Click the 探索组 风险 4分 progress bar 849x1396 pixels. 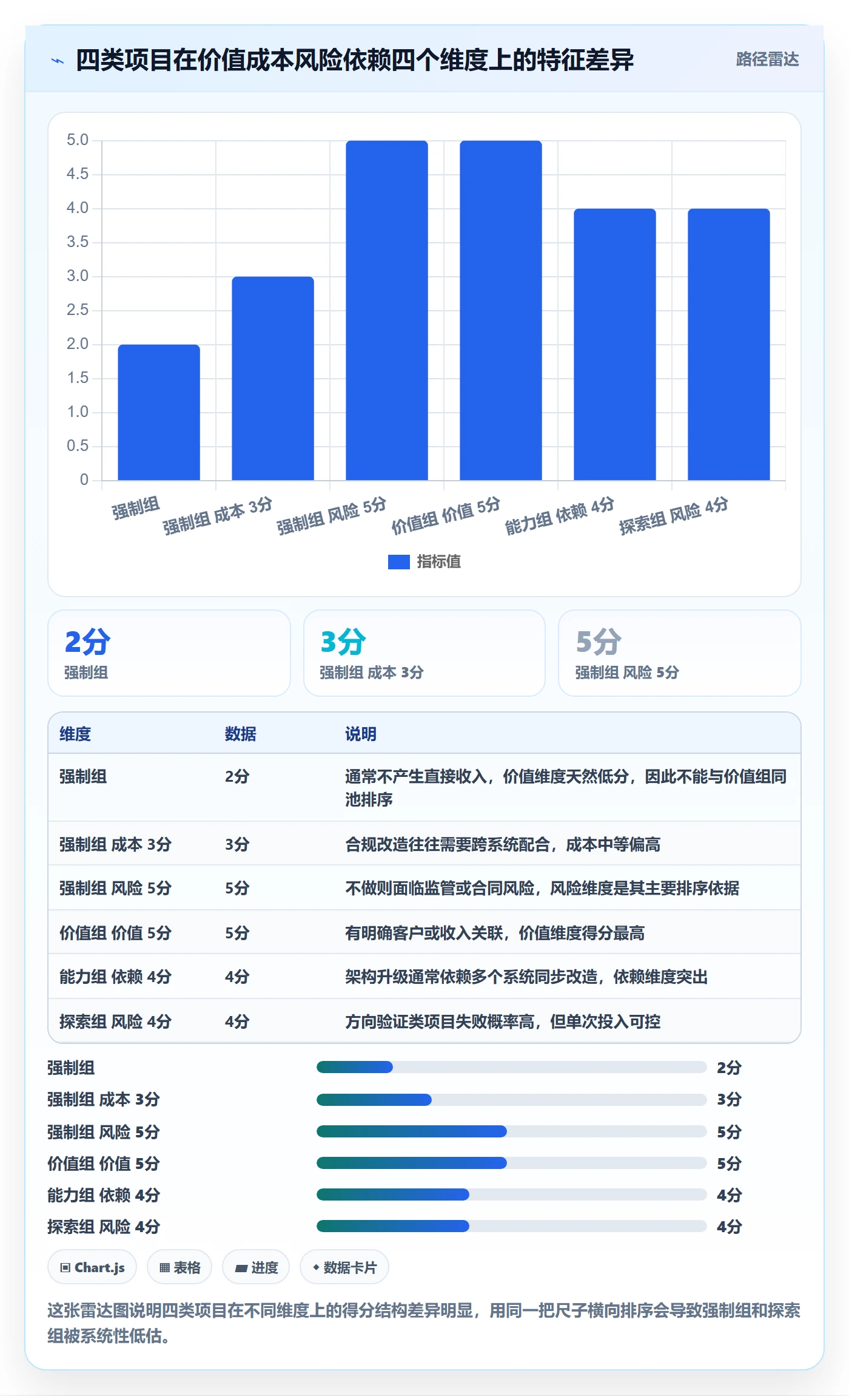tap(511, 1226)
